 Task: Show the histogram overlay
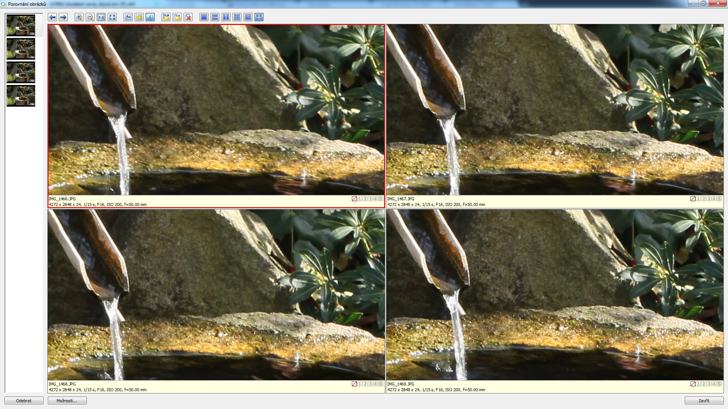pyautogui.click(x=128, y=17)
